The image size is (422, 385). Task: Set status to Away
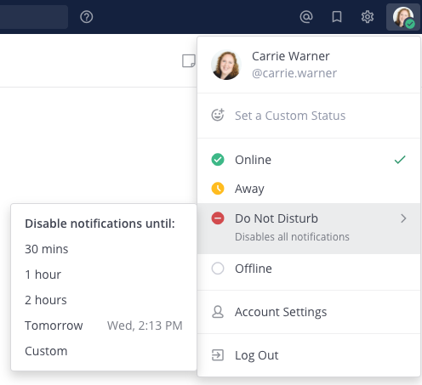(x=309, y=189)
